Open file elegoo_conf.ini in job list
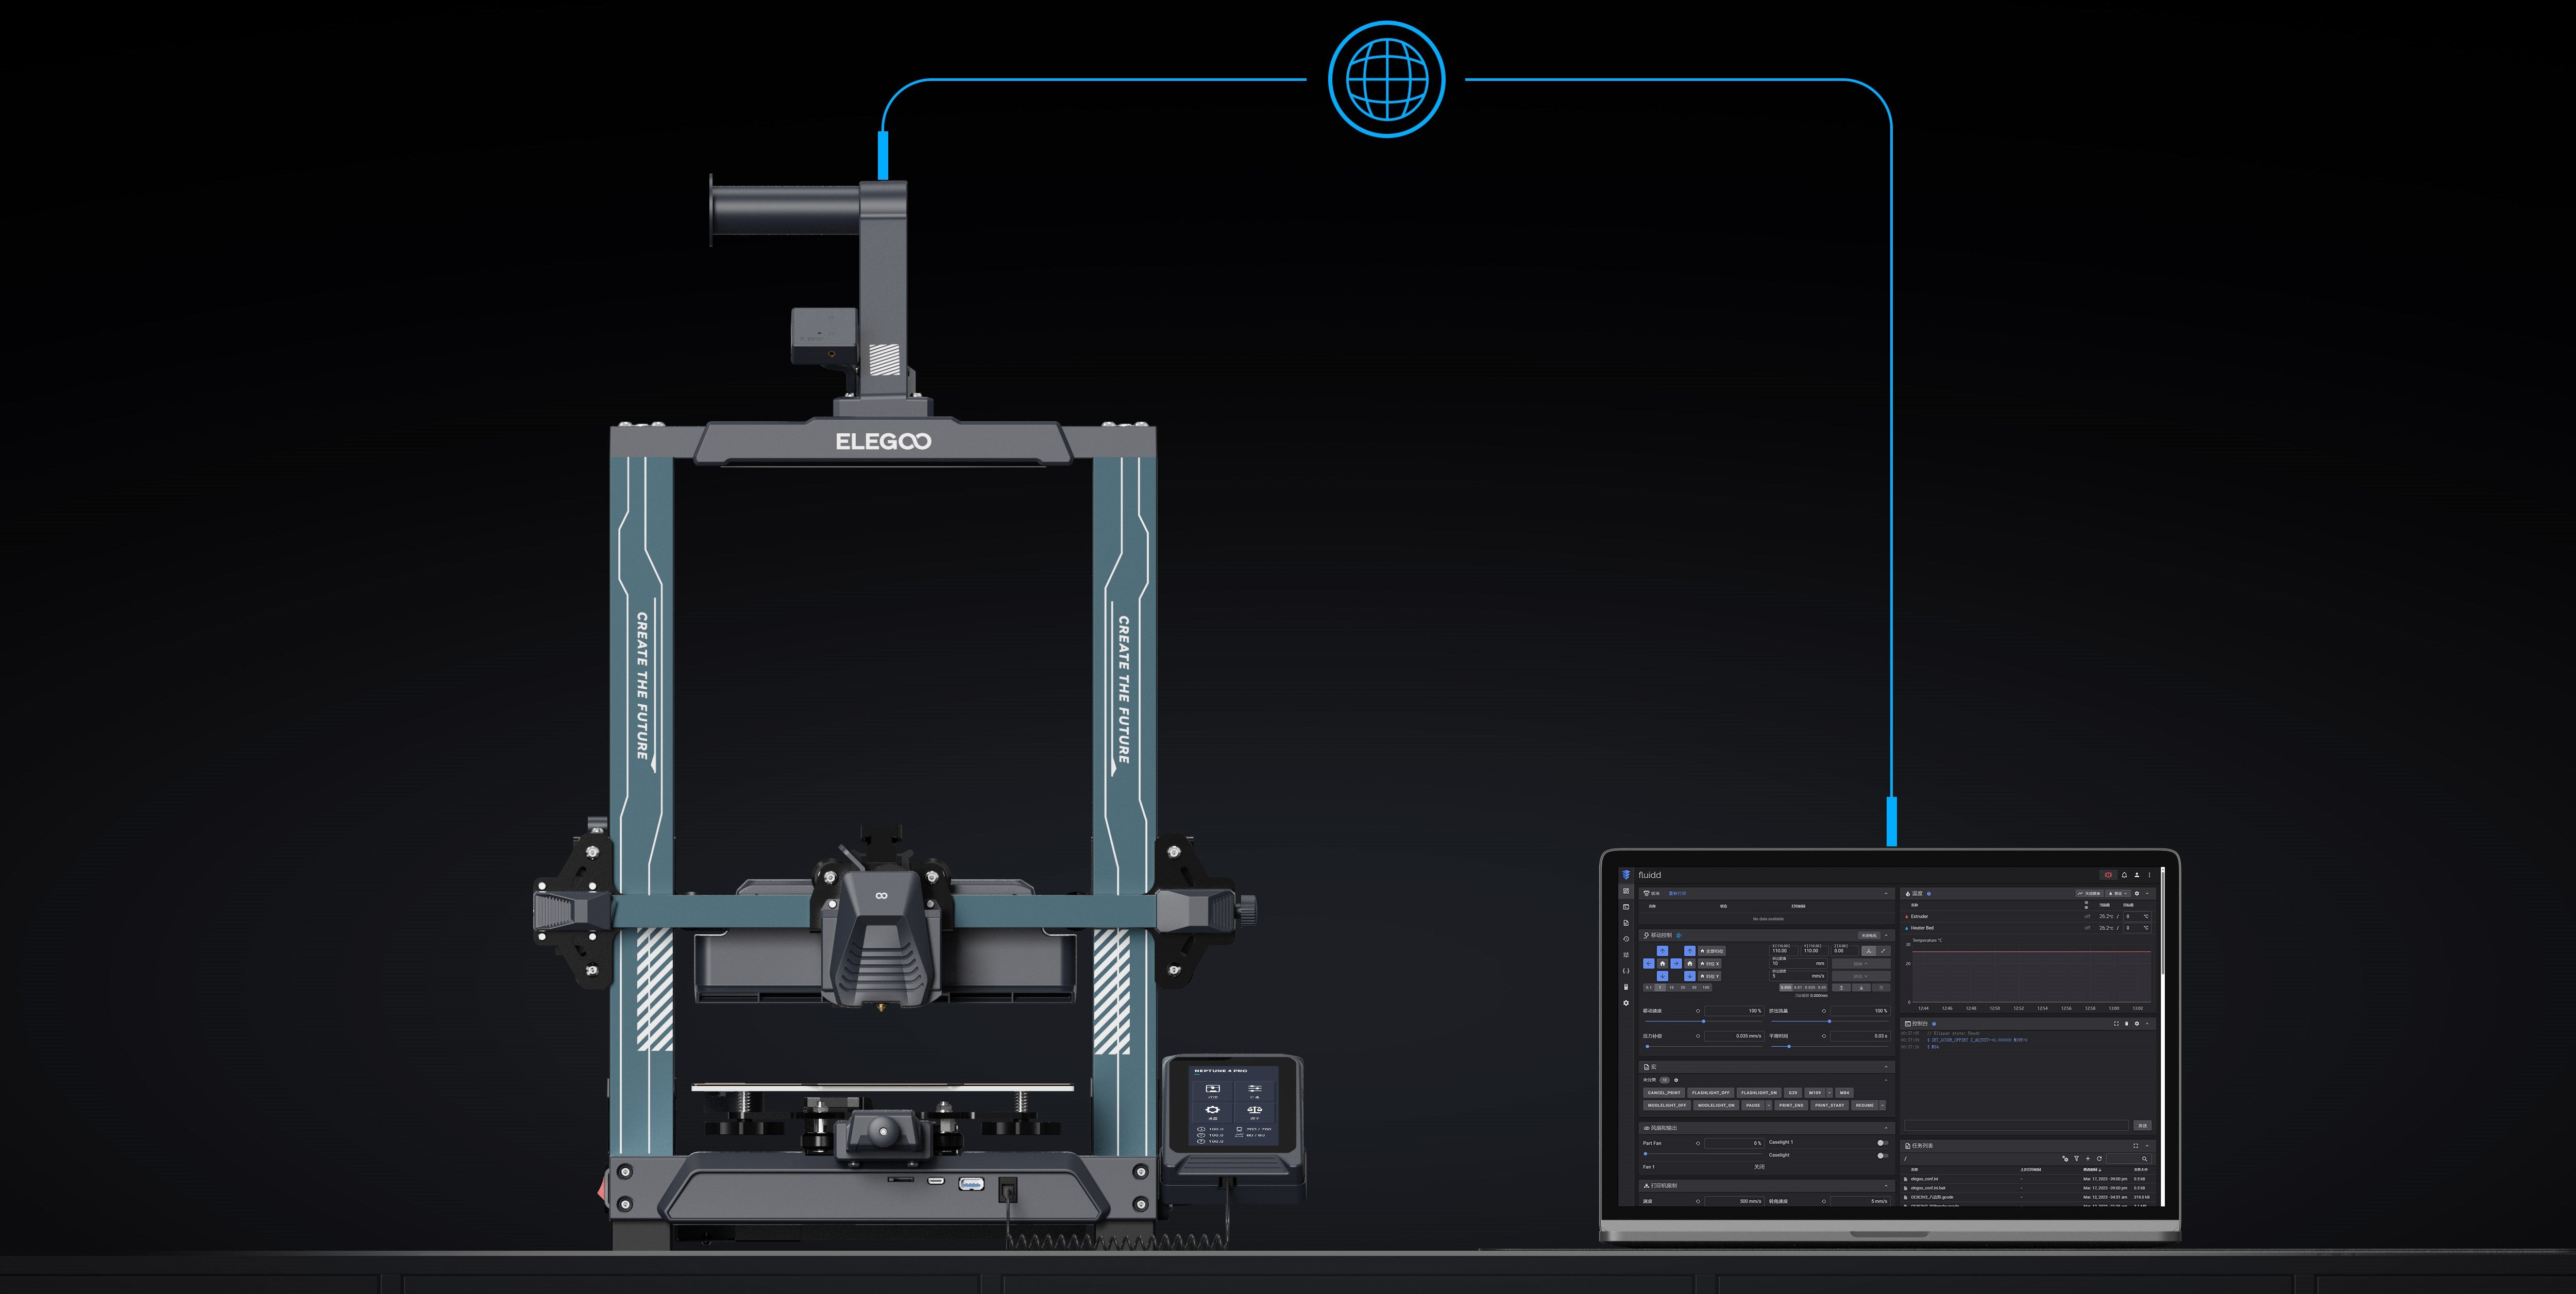 (x=1925, y=1179)
